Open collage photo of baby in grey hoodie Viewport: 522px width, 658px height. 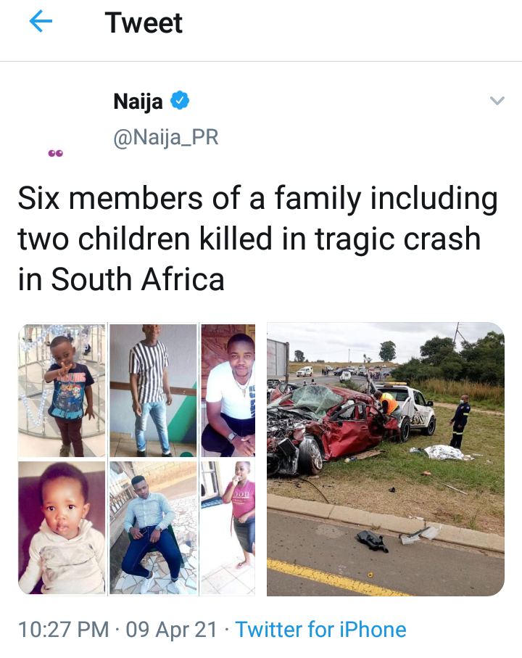click(x=62, y=527)
